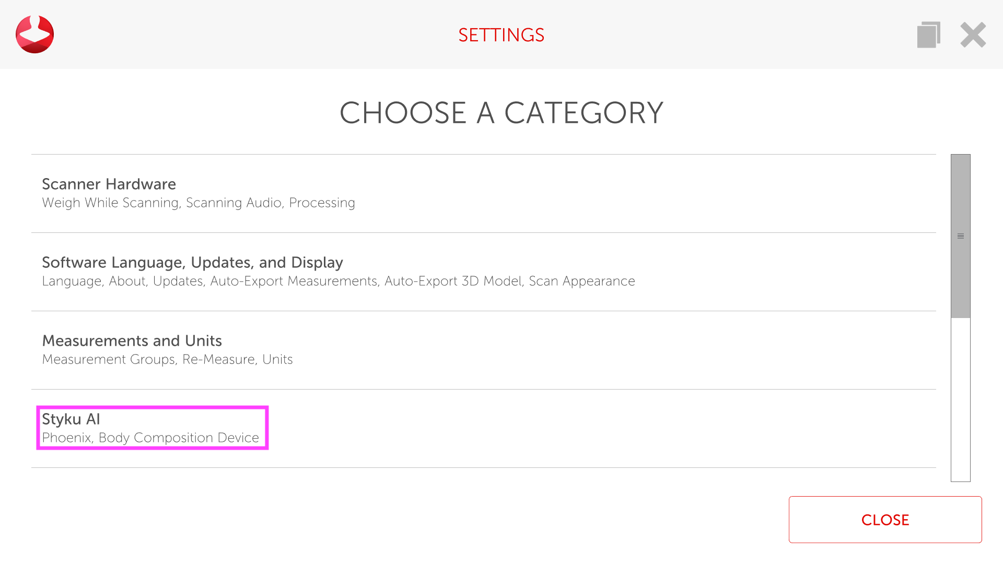Open the Scanner Hardware category

pyautogui.click(x=109, y=184)
